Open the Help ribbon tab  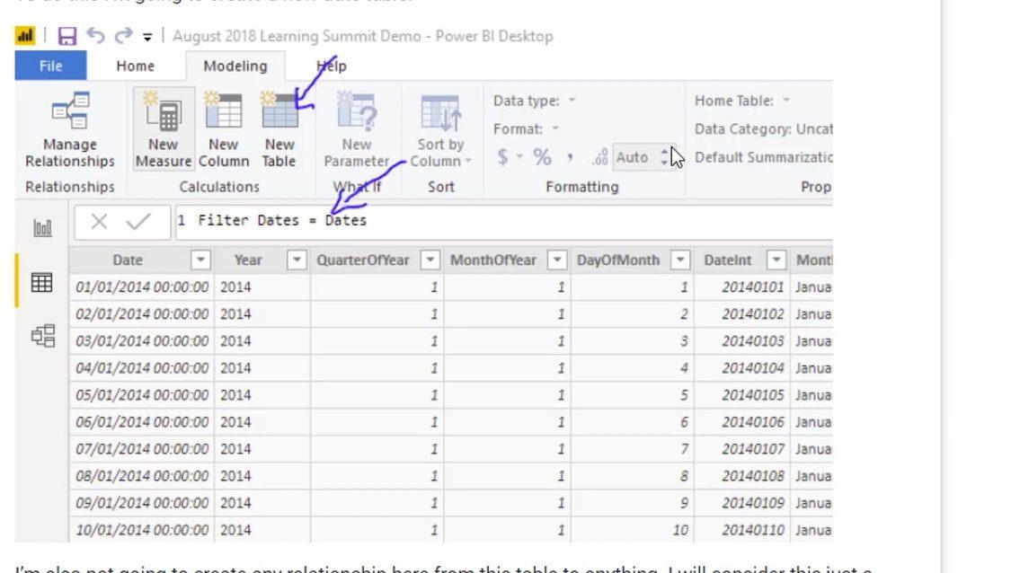point(331,66)
